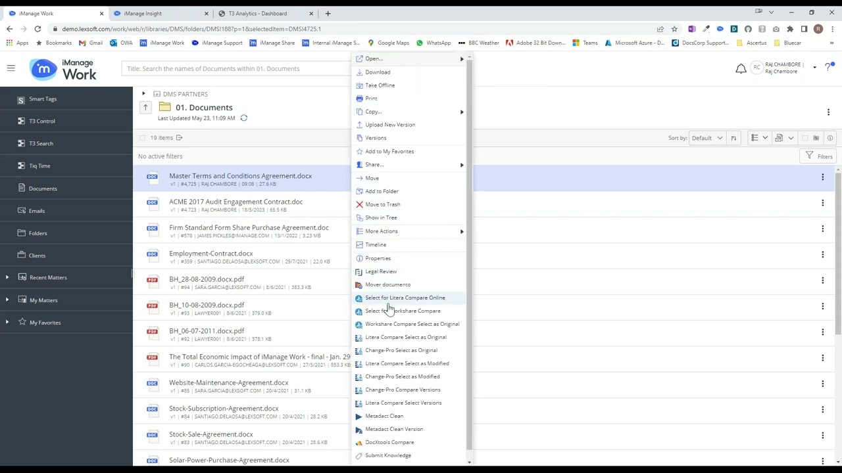Open Smart Tags in sidebar
This screenshot has width=842, height=473.
[x=43, y=99]
